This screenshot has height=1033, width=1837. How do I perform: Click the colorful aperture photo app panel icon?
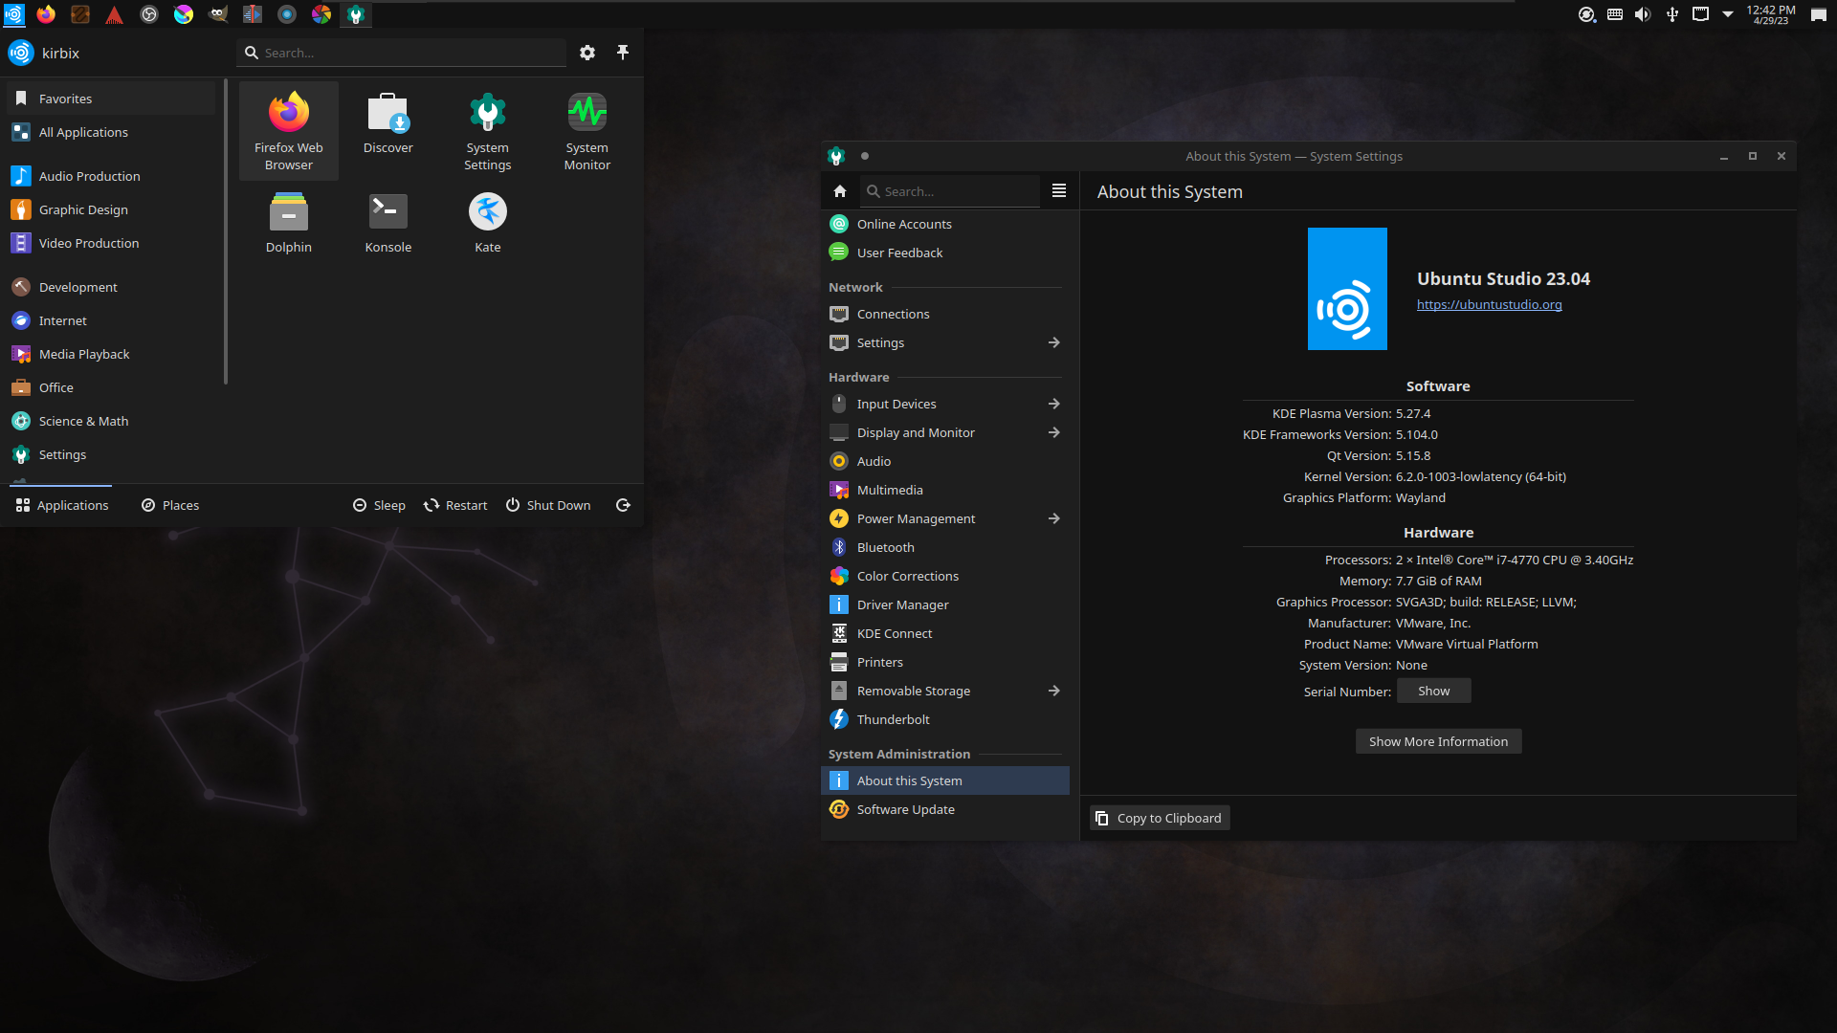click(321, 14)
